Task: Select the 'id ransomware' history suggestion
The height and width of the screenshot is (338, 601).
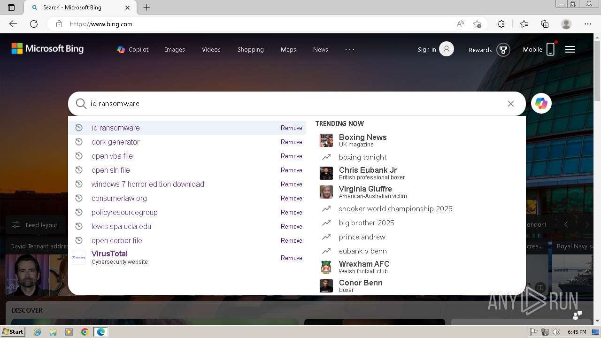Action: point(187,128)
